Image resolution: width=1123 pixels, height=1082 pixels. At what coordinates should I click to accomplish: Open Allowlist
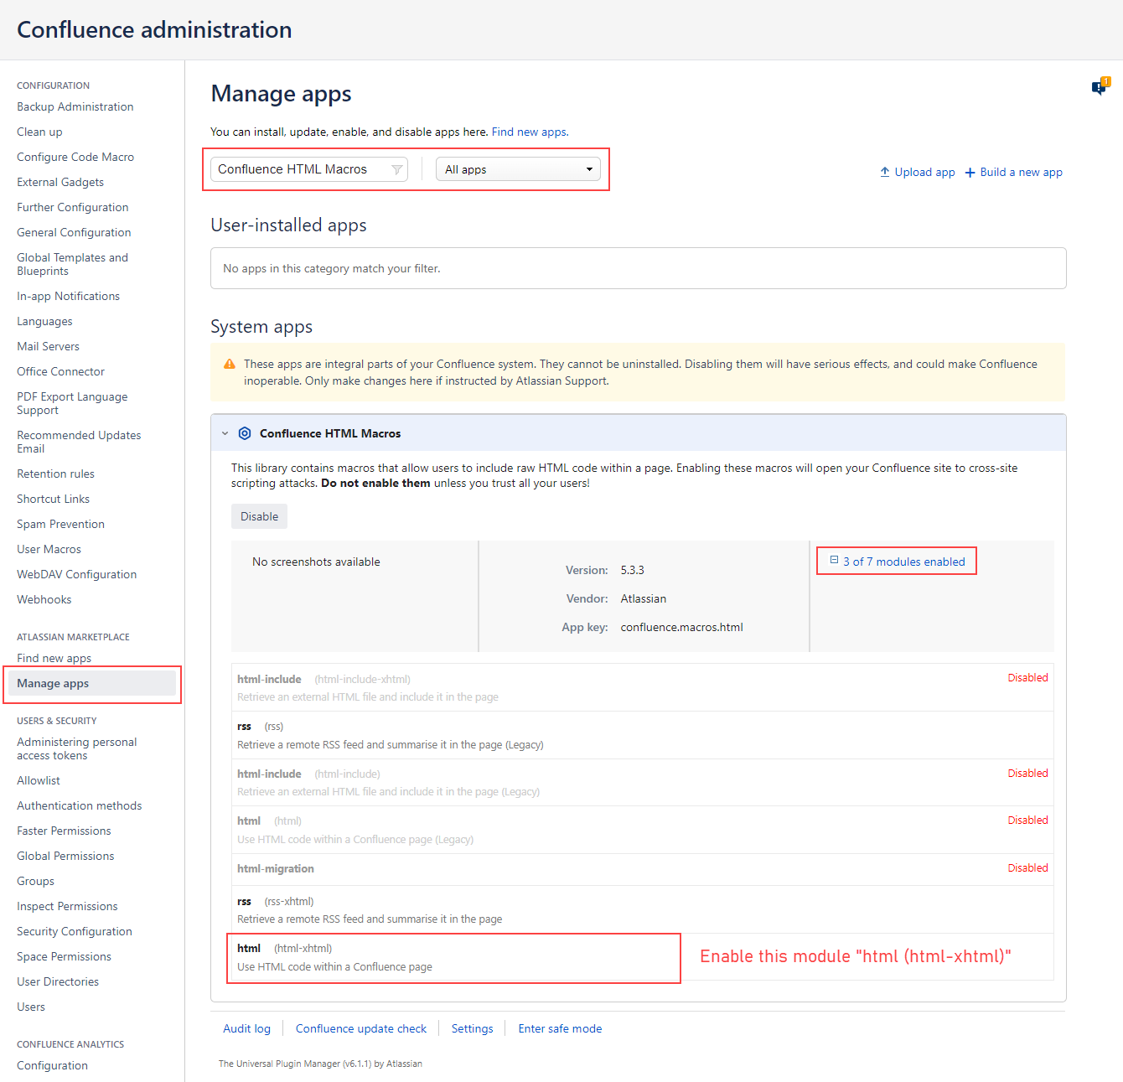pos(39,780)
